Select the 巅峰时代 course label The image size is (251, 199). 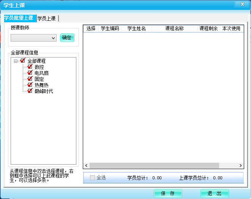[44, 91]
